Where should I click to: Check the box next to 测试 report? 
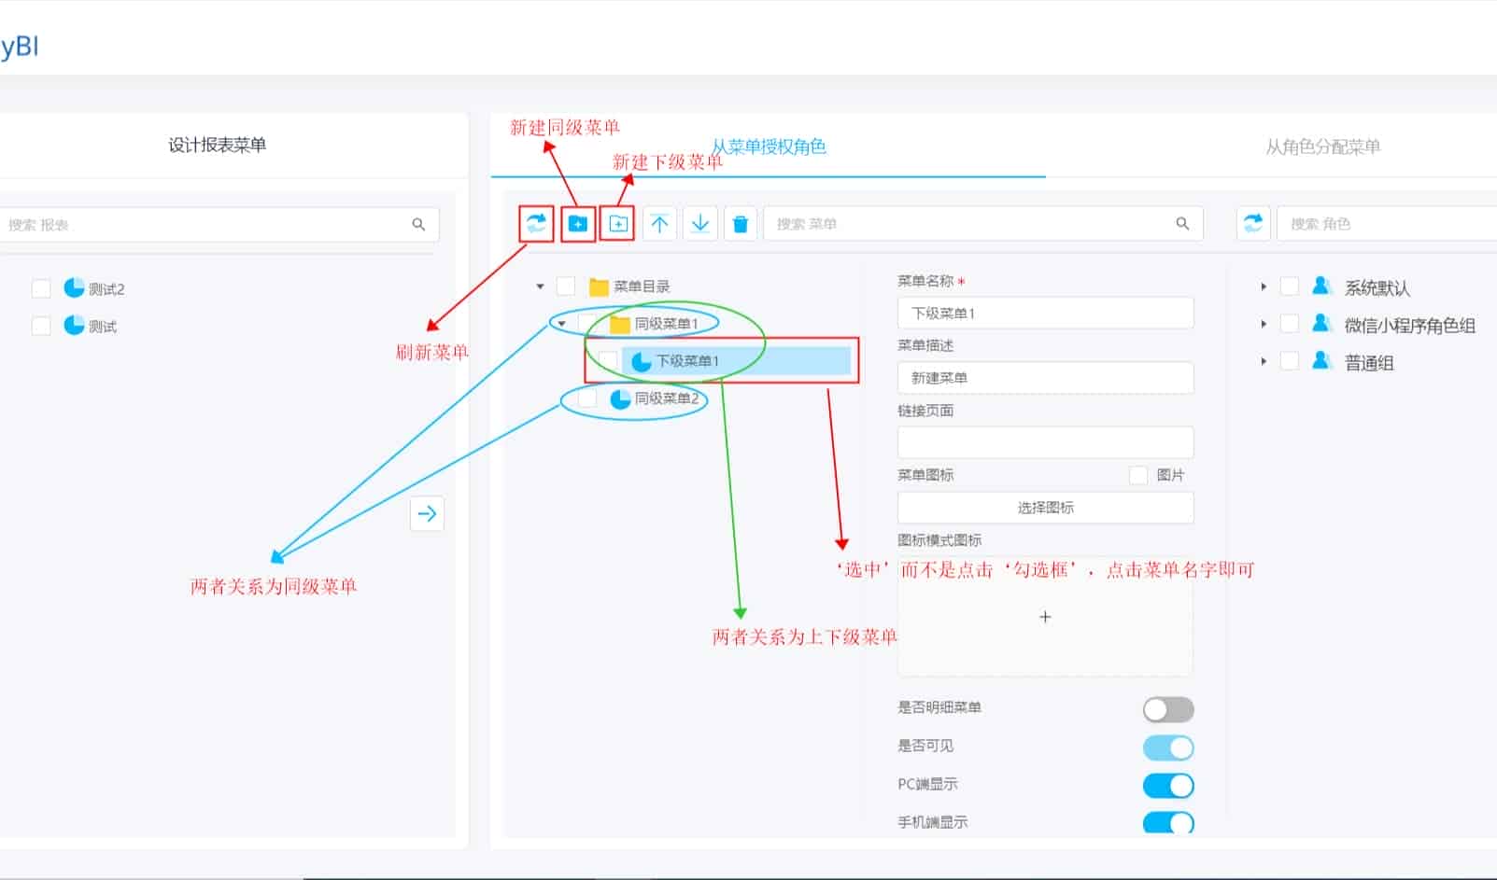(41, 326)
